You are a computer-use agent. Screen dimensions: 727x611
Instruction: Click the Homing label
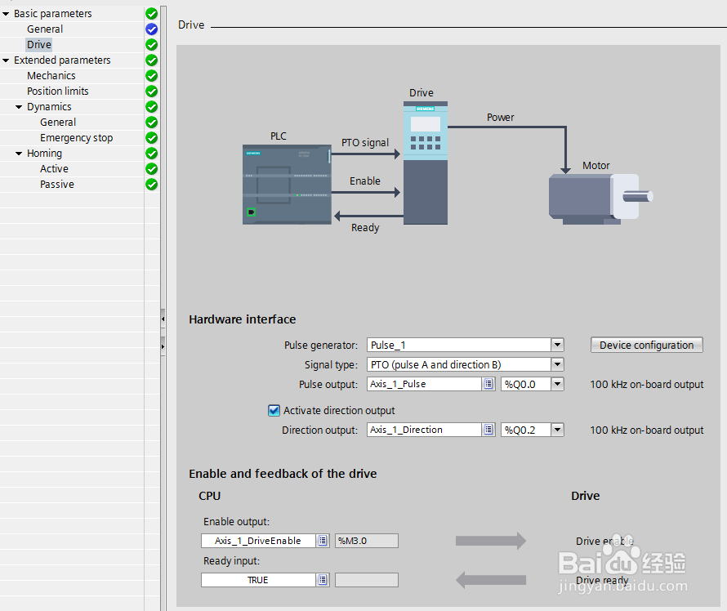pos(44,153)
